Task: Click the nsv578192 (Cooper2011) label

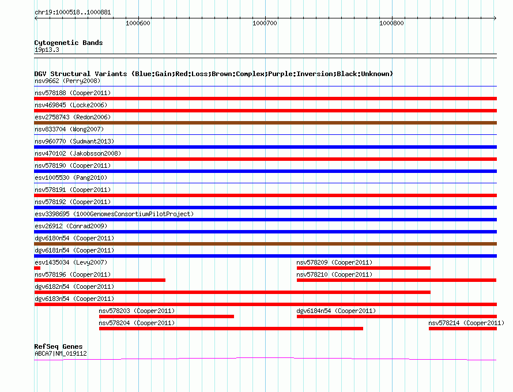Action: (73, 202)
